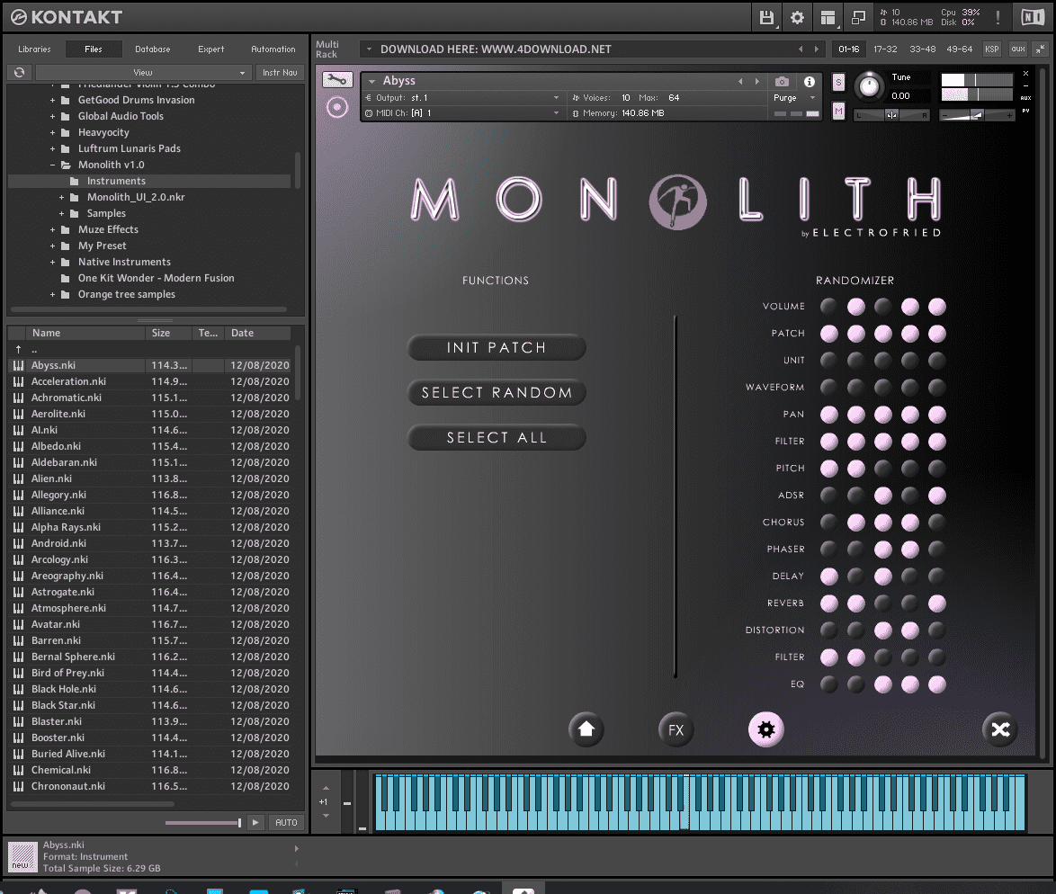The width and height of the screenshot is (1056, 894).
Task: Select Black Hole.nki in the file list
Action: coord(67,689)
